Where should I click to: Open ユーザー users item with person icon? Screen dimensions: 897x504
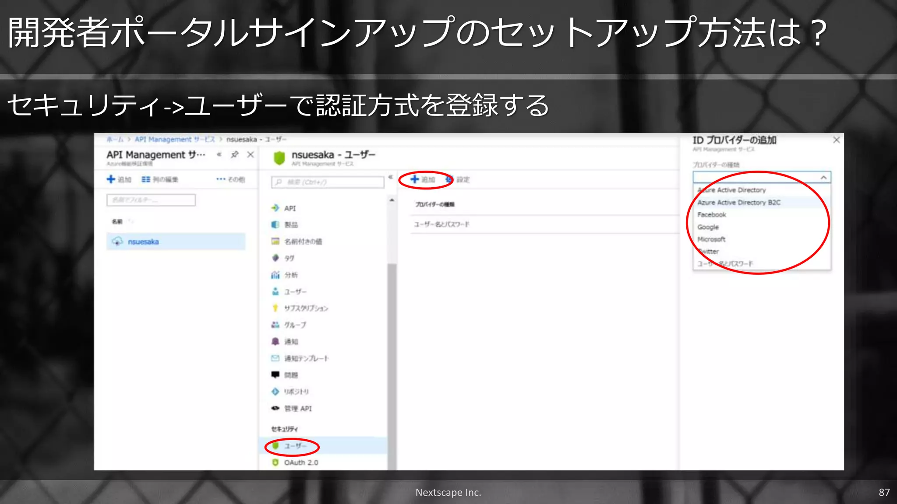(x=289, y=291)
